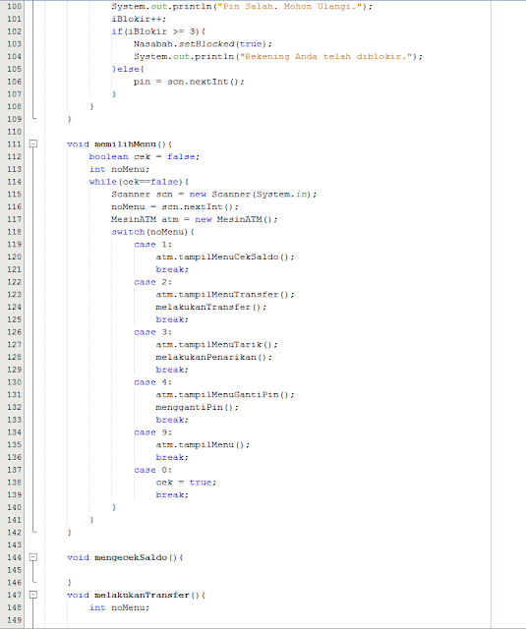Image resolution: width=526 pixels, height=629 pixels.
Task: Collapse the melakukanTransfer() method fold marker
Action: point(33,595)
